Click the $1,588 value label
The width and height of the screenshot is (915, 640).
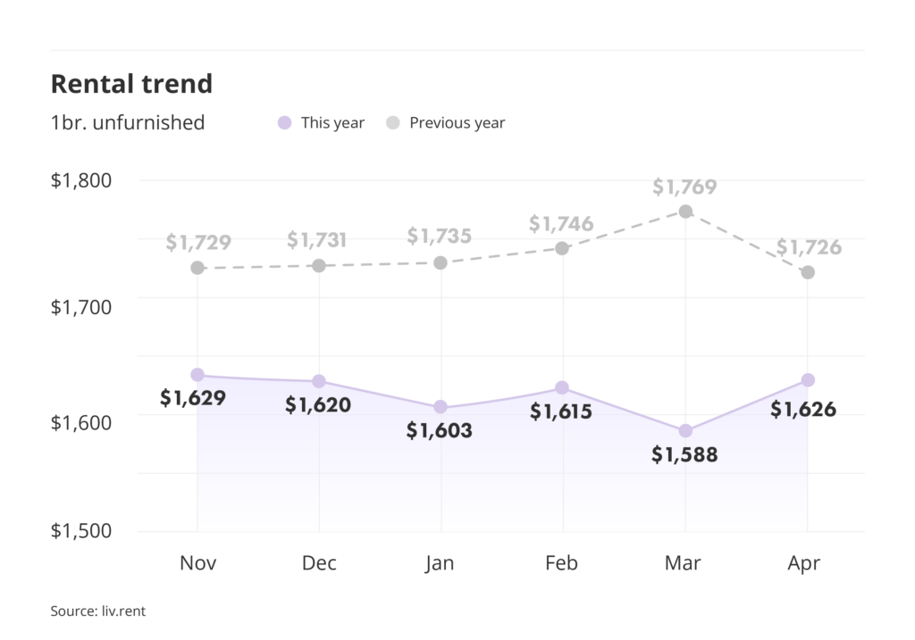684,455
